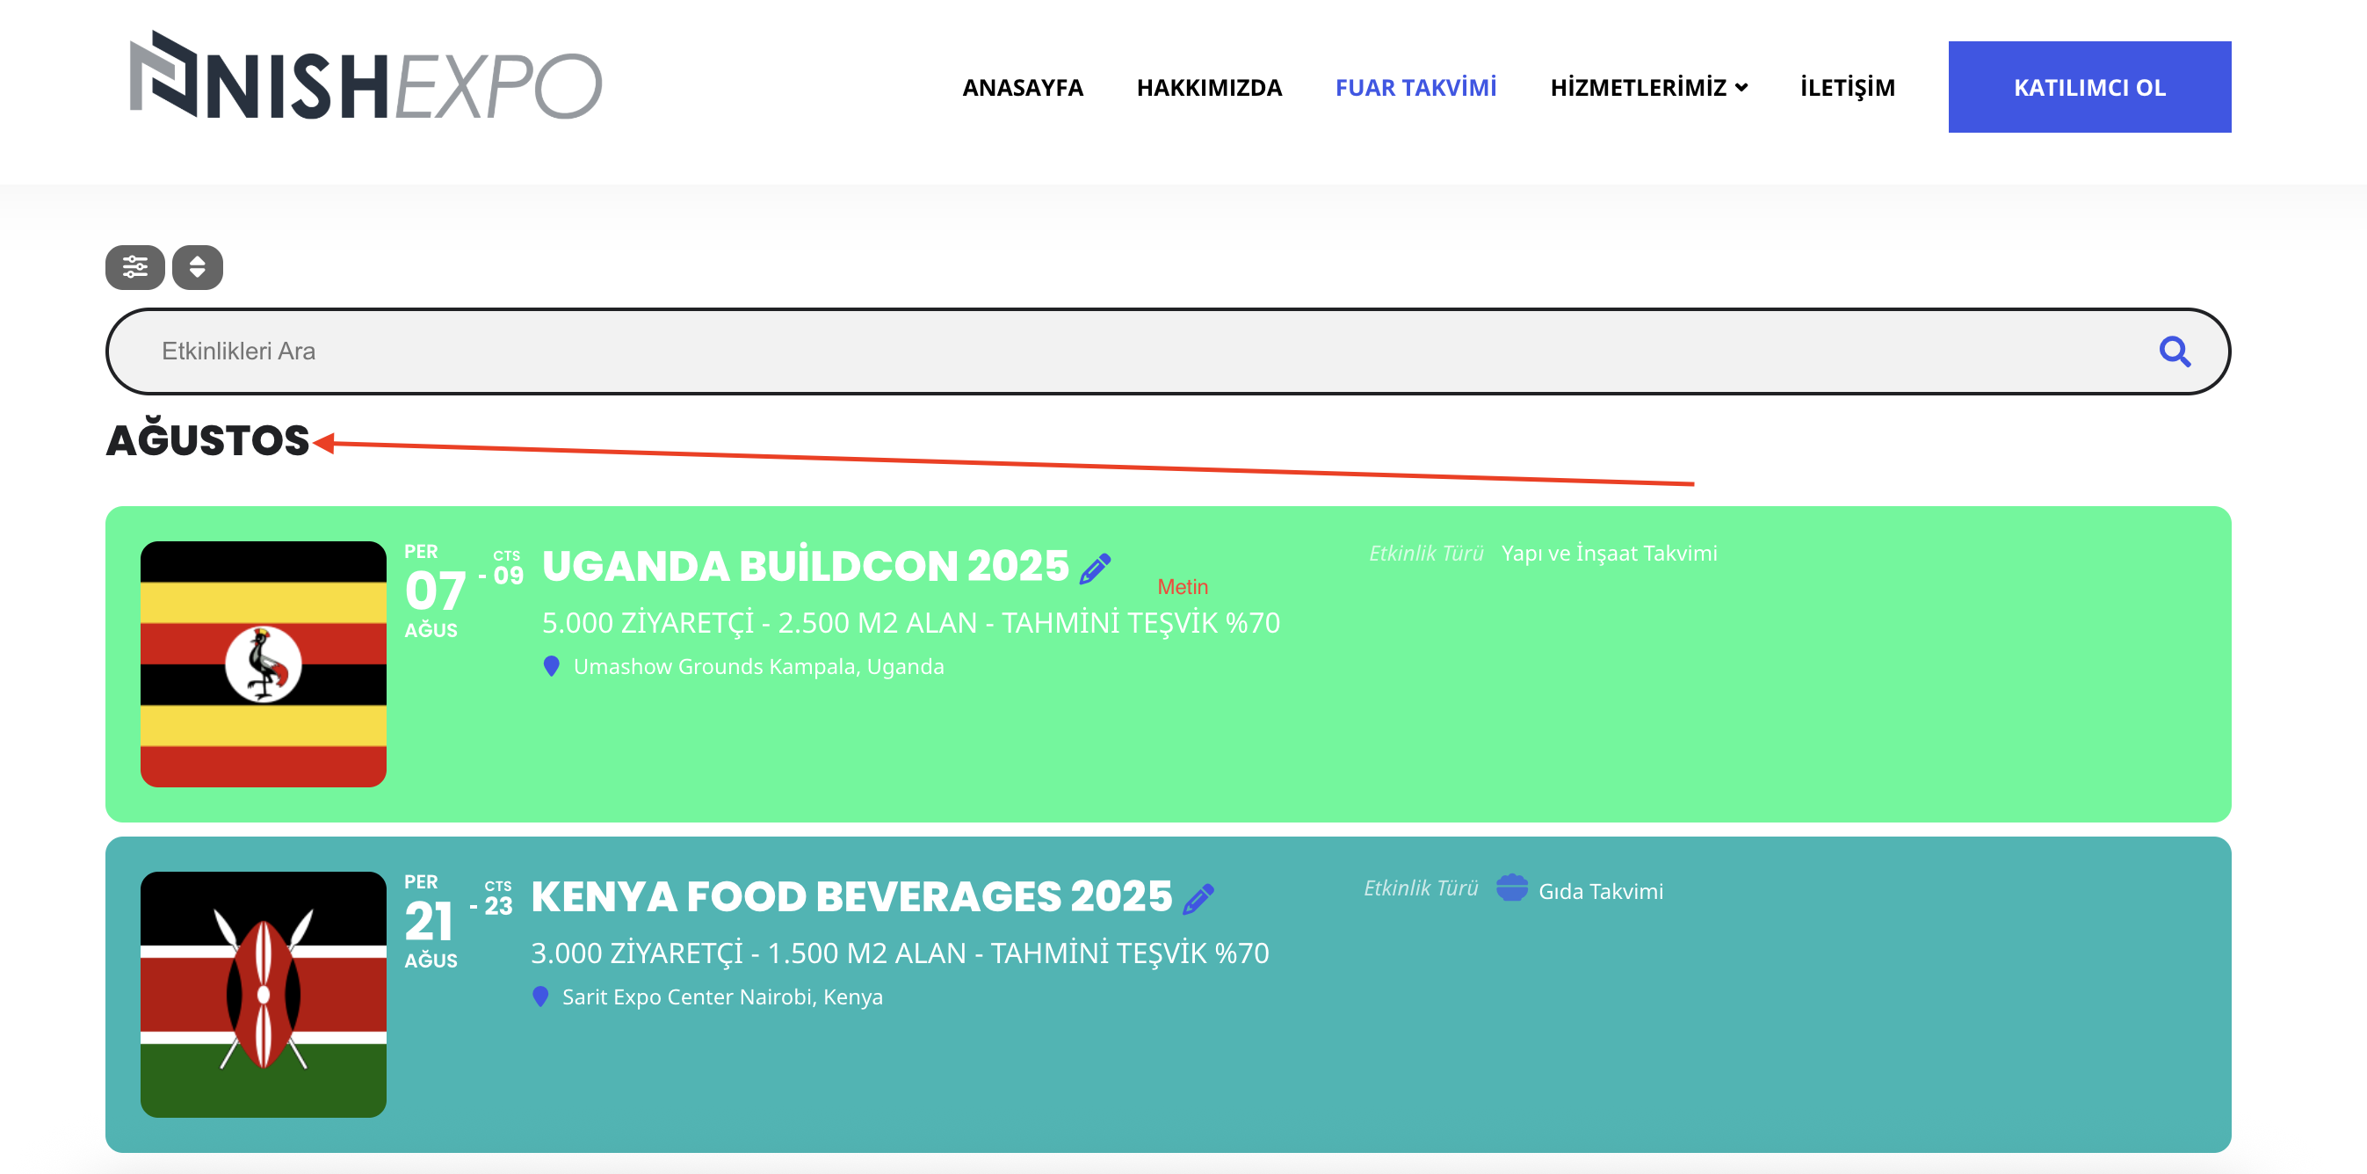Click the NishExpo logo

(366, 76)
